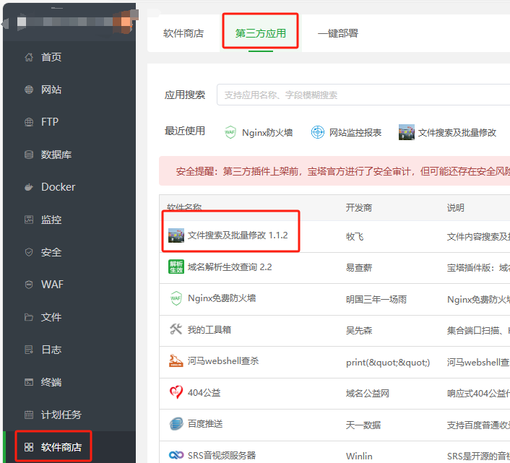
Task: Open the 数据库 sidebar item
Action: (56, 155)
